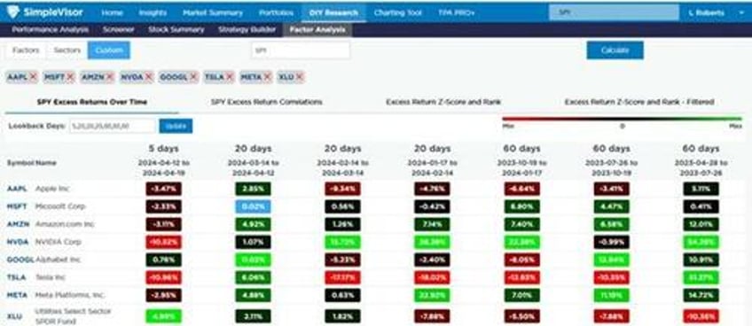Screen dimensions: 752x326
Task: Remove the AAPL tag with its X
Action: (x=33, y=77)
